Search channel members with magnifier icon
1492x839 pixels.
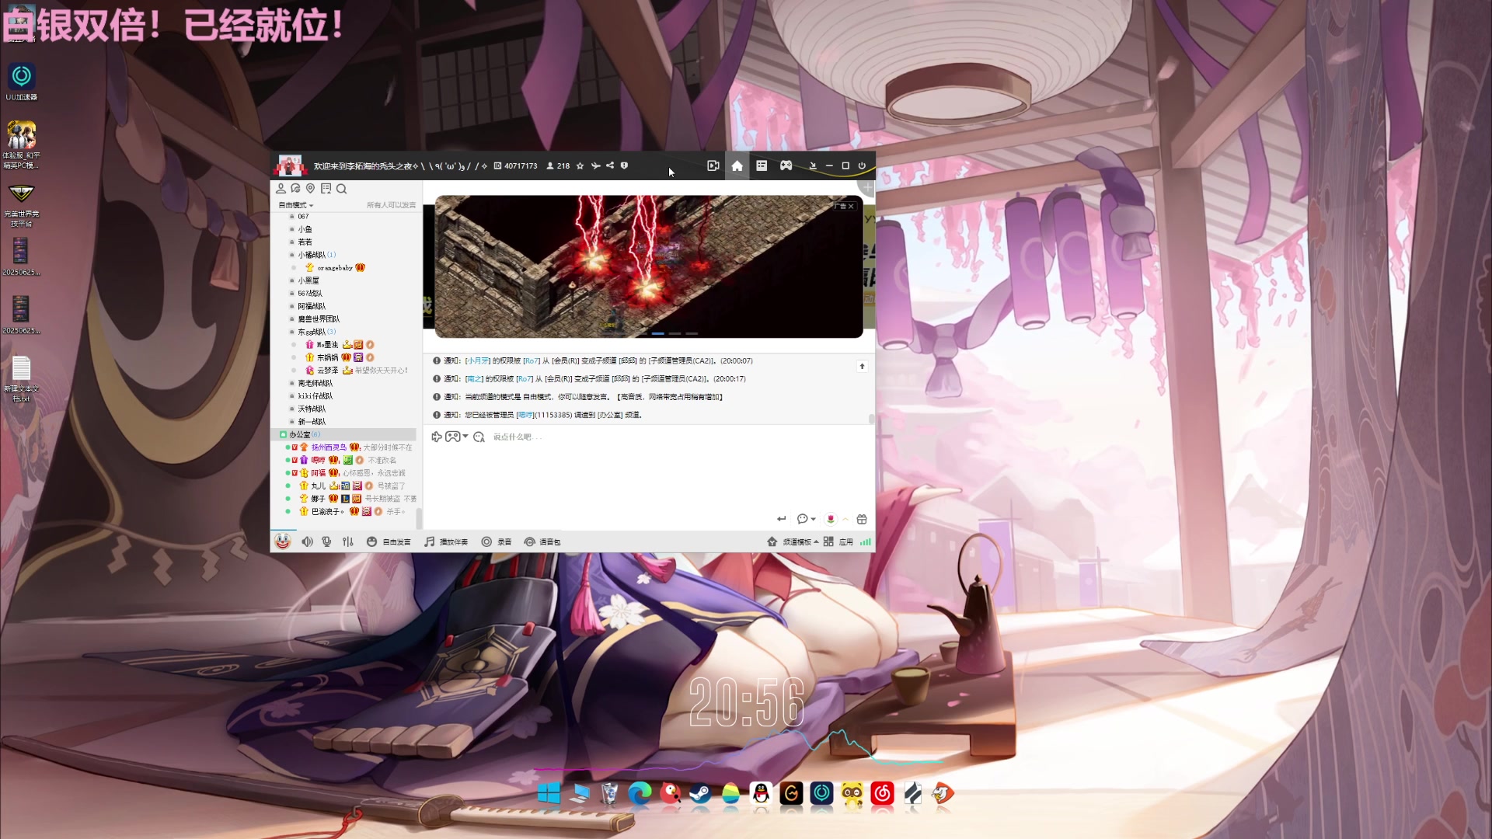[341, 189]
